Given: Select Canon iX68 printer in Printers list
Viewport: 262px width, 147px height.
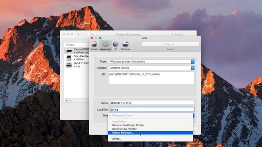Looking at the screenshot, I should click(x=77, y=51).
